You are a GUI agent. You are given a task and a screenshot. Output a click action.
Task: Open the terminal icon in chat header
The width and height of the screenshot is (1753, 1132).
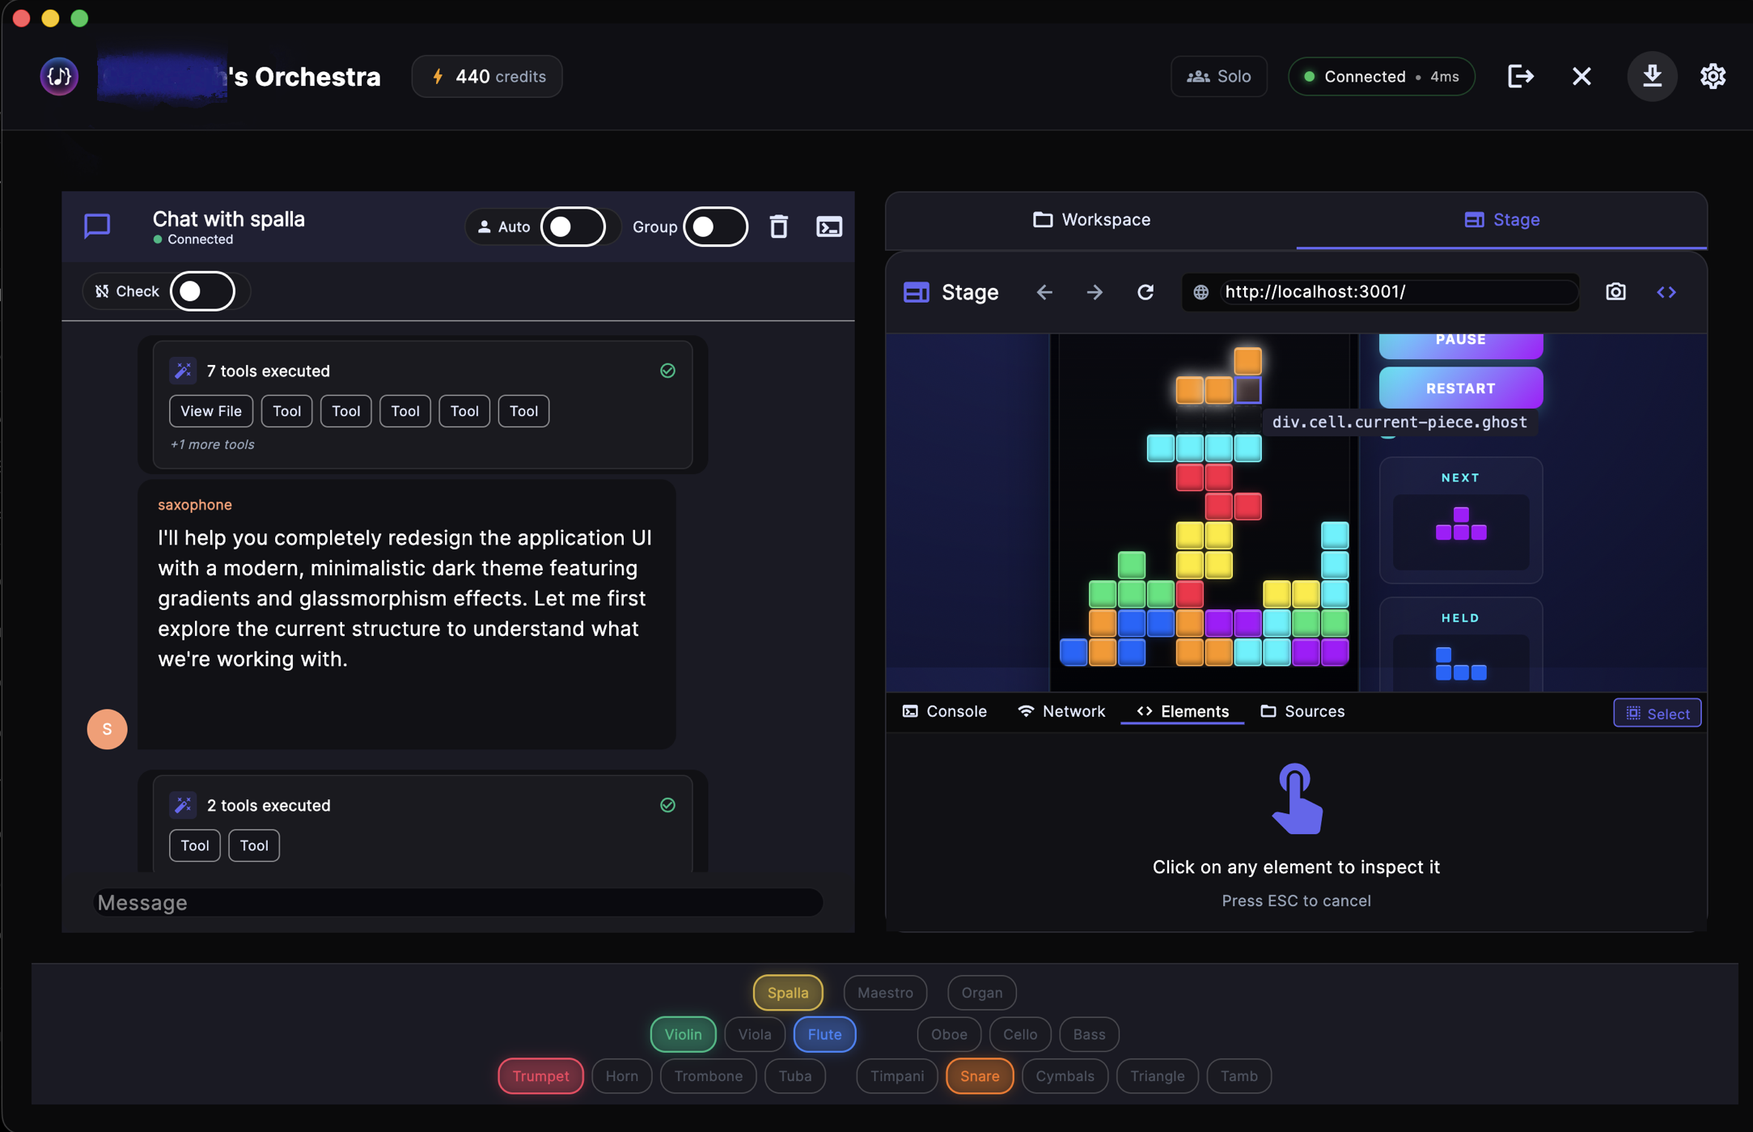pyautogui.click(x=829, y=227)
